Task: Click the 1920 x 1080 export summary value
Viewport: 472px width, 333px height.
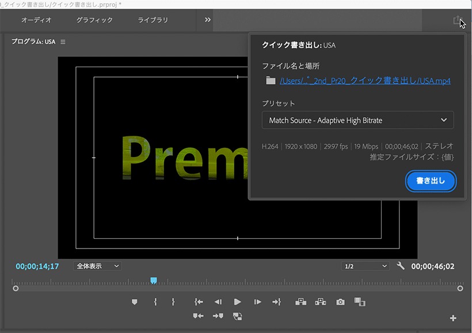Action: pos(300,147)
